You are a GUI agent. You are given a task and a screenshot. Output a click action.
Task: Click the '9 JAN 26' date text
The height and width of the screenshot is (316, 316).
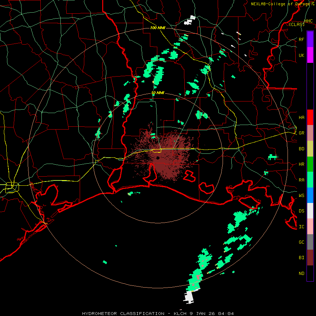click(x=202, y=314)
